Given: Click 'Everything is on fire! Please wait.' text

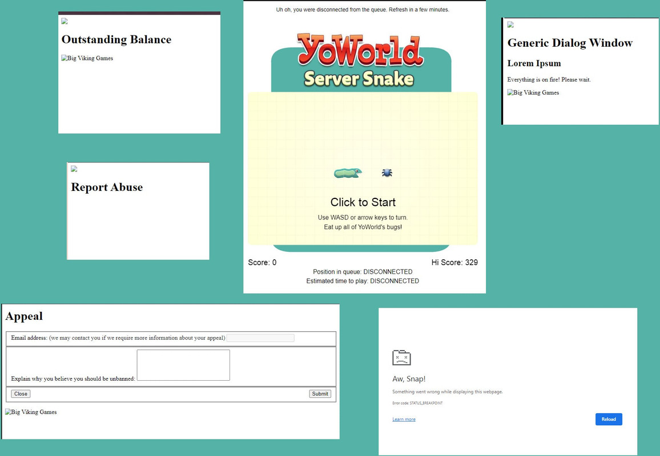Looking at the screenshot, I should [549, 79].
